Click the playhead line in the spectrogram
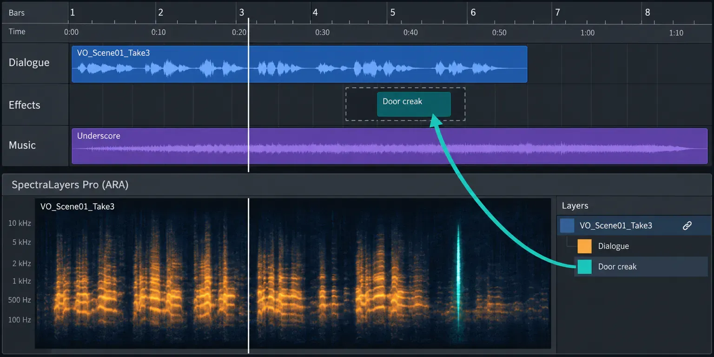This screenshot has height=357, width=714. [x=249, y=276]
